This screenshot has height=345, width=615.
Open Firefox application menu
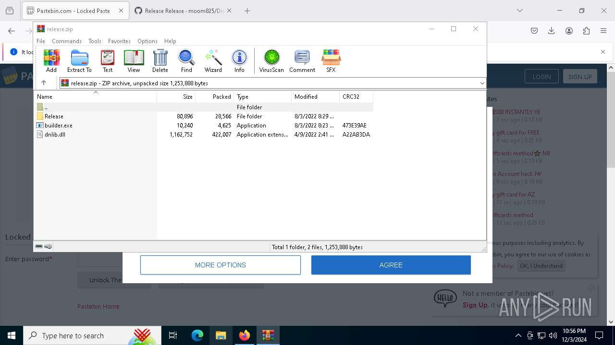(603, 31)
